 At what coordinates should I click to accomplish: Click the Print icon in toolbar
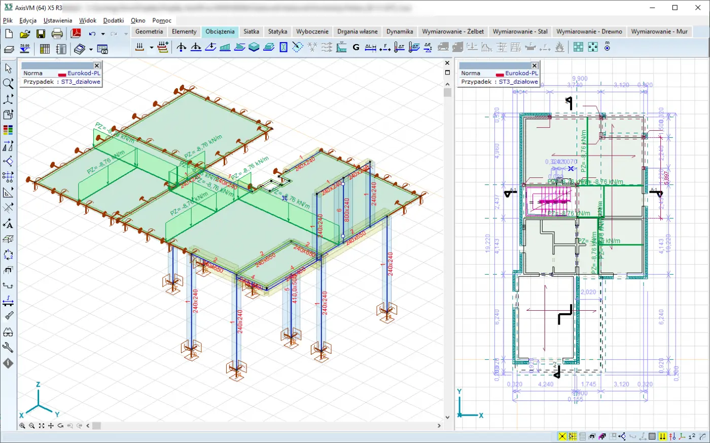tap(57, 34)
